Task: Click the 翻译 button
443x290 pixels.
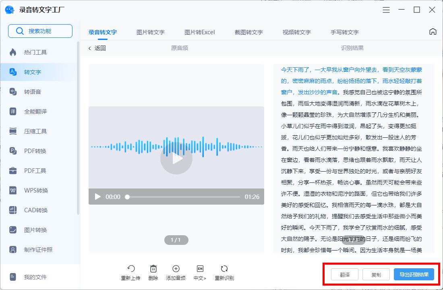Action: [345, 274]
